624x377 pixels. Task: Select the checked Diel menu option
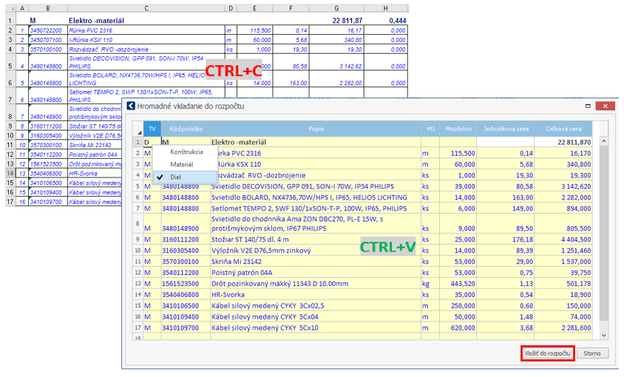point(175,177)
